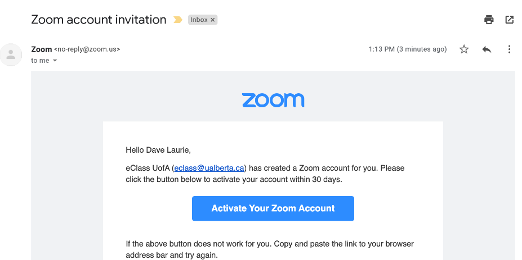Click the 'If the above button' paragraph

tap(270, 250)
